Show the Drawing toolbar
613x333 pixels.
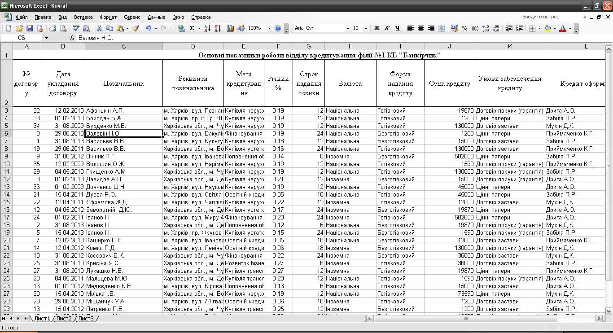pos(241,28)
